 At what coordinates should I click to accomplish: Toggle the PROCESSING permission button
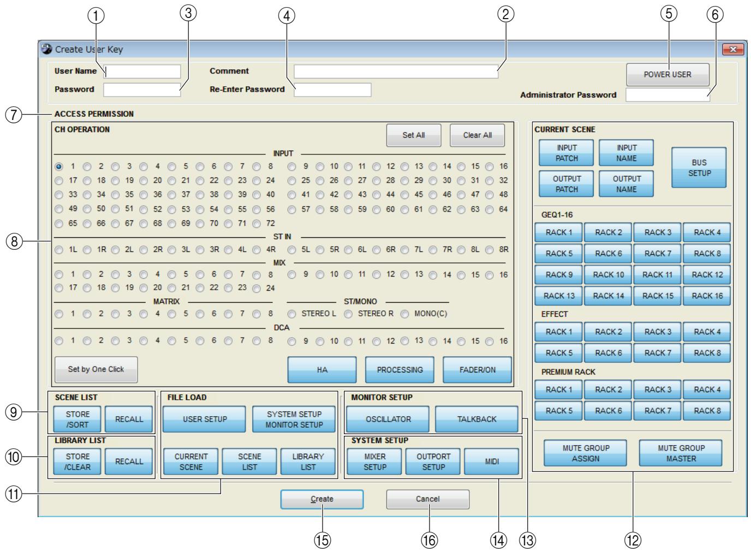point(400,370)
